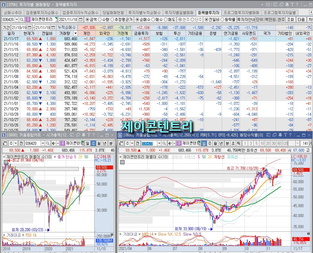This screenshot has height=253, width=313.
Task: Open calendar for period start 21/10/19
Action: (x=30, y=27)
